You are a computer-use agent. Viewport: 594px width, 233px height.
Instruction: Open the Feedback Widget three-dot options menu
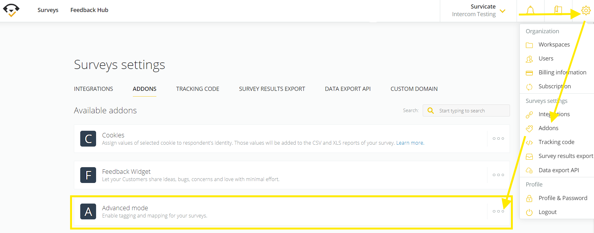tap(498, 175)
